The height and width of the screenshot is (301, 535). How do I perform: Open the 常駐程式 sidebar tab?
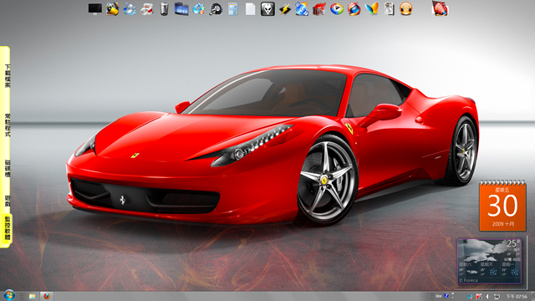coord(8,125)
